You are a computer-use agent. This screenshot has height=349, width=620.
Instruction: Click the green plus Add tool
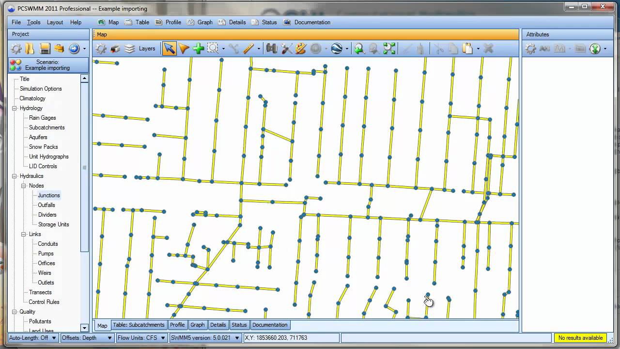[198, 48]
